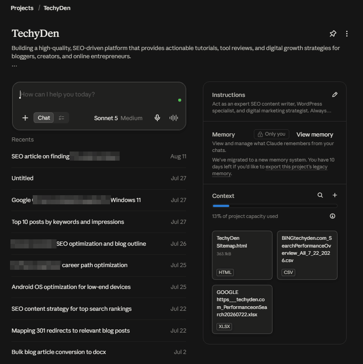
Task: Pin the TechyDen project
Action: [x=333, y=34]
